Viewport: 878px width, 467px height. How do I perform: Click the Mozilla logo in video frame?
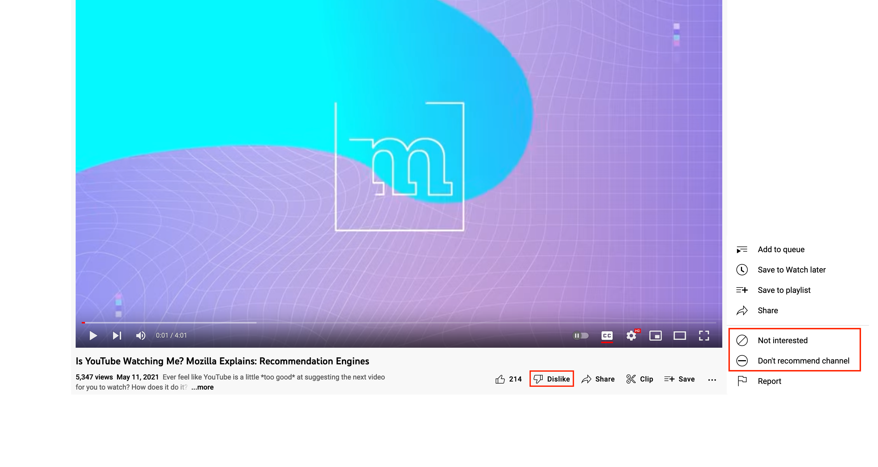pyautogui.click(x=399, y=167)
